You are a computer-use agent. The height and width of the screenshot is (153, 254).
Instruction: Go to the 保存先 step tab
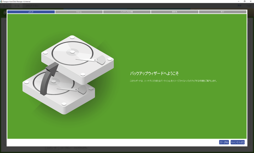tap(175, 12)
